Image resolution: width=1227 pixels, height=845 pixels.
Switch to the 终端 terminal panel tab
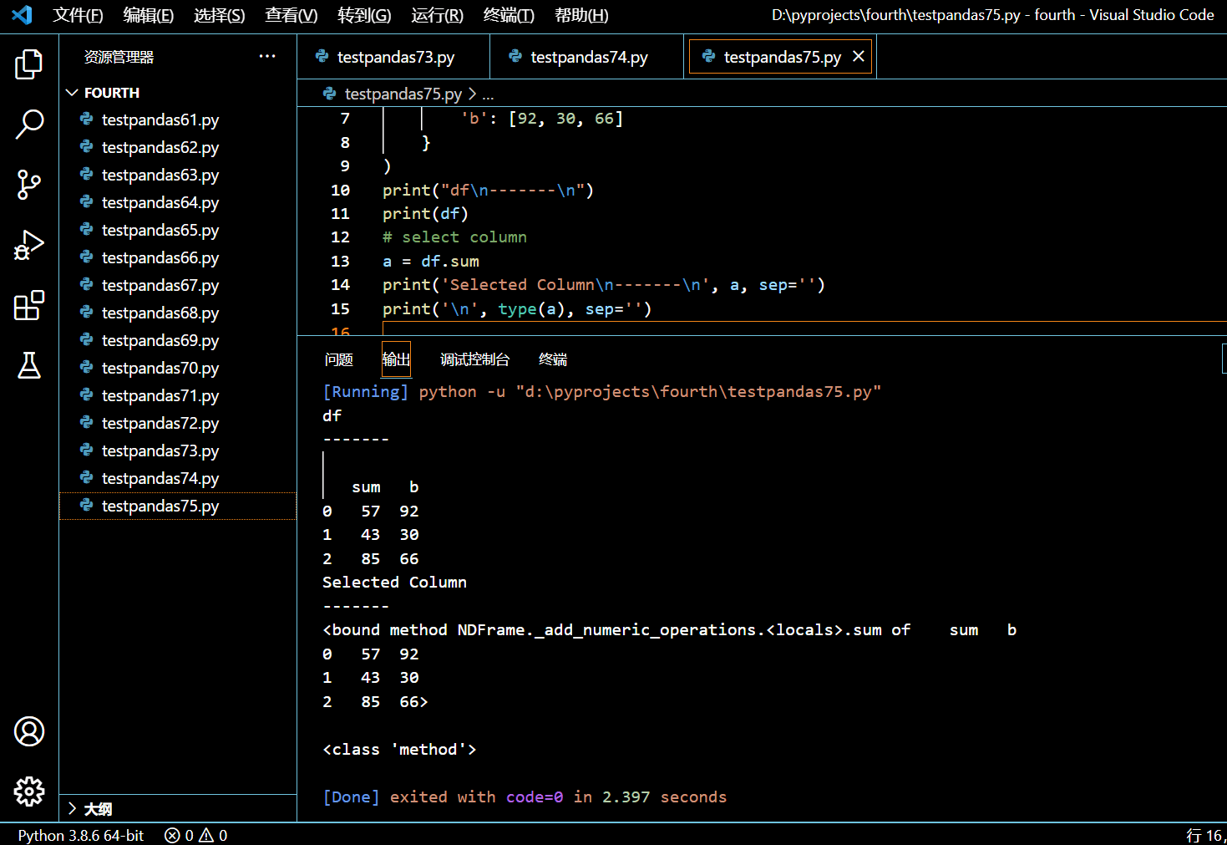point(553,359)
